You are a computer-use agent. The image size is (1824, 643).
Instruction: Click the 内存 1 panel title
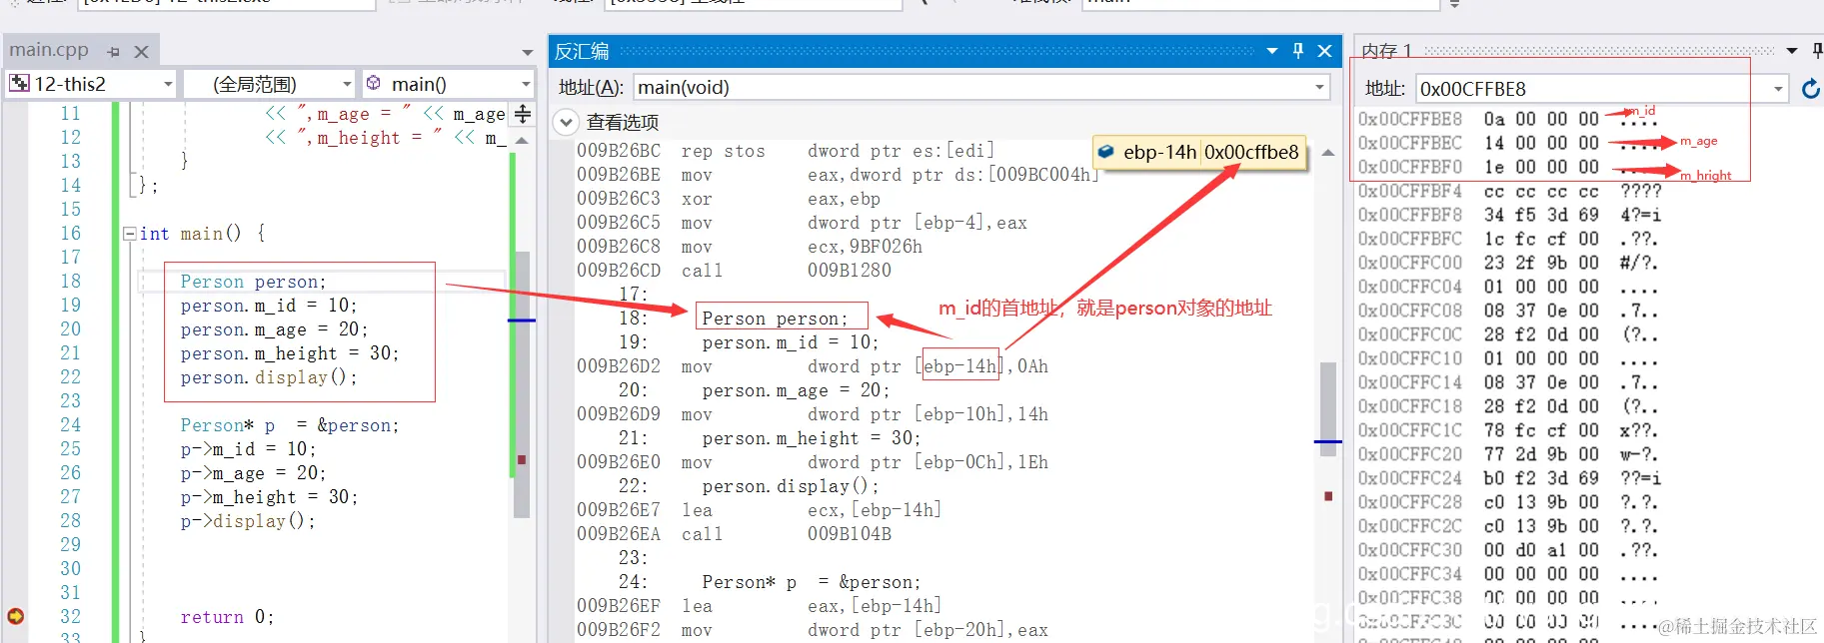(1386, 51)
